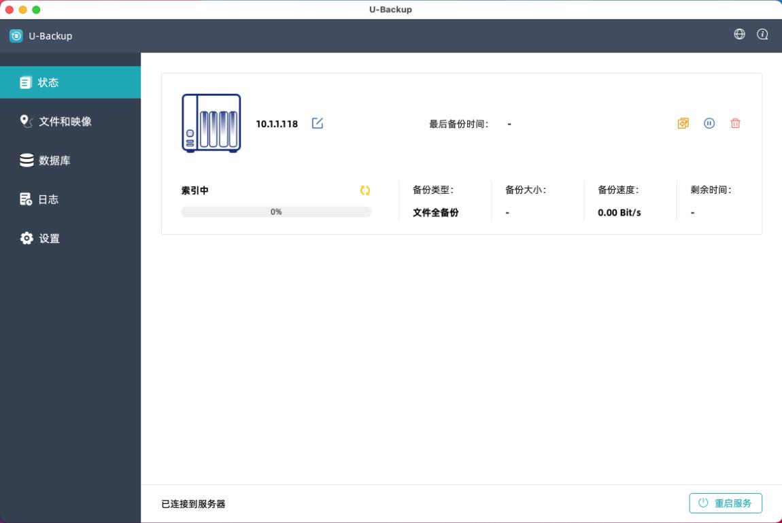Open the language selection globe icon
The height and width of the screenshot is (523, 782).
point(740,34)
